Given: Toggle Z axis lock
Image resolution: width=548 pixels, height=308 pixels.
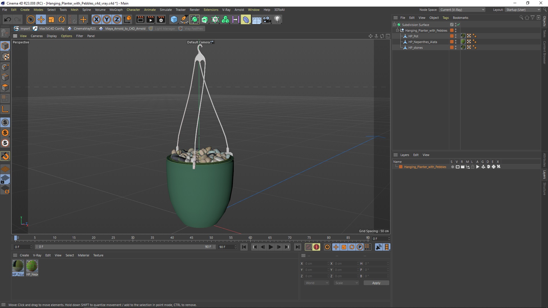Looking at the screenshot, I should point(117,19).
